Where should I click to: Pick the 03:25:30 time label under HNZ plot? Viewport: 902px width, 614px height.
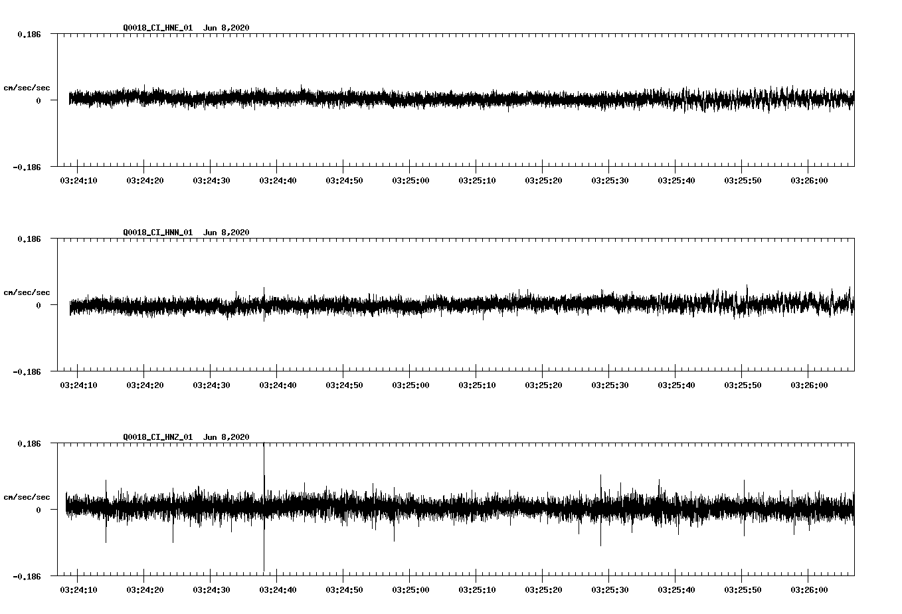coord(610,589)
